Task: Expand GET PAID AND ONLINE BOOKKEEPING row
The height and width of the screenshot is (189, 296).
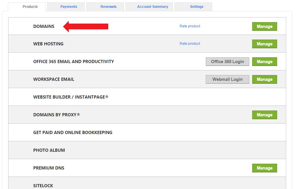Action: point(147,132)
